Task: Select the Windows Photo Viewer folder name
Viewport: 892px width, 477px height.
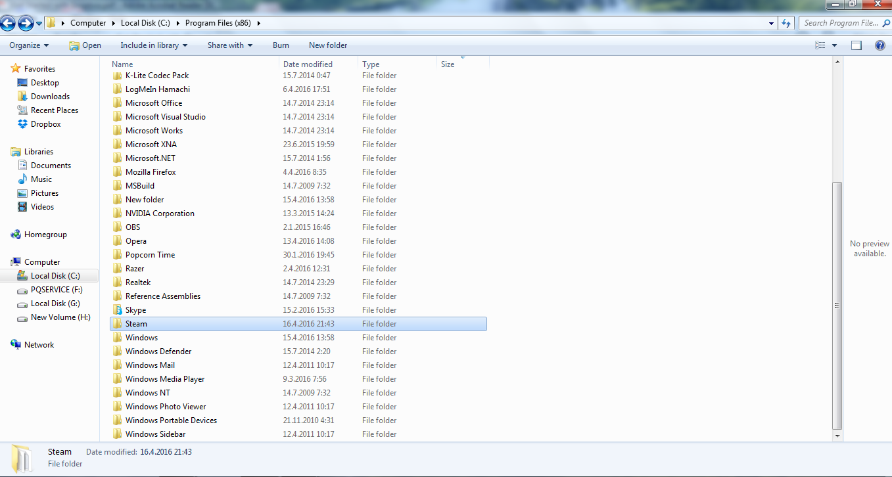Action: click(166, 407)
